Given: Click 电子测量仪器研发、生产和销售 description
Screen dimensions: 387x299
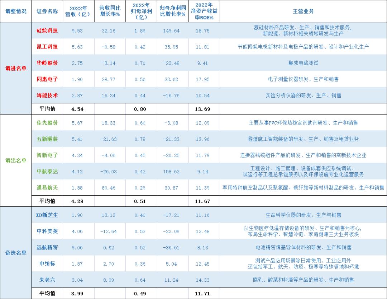Looking at the screenshot, I should tap(303, 79).
